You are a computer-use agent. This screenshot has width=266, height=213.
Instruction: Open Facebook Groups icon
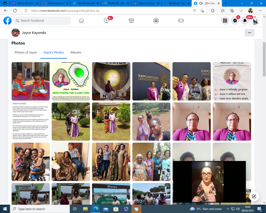click(156, 21)
